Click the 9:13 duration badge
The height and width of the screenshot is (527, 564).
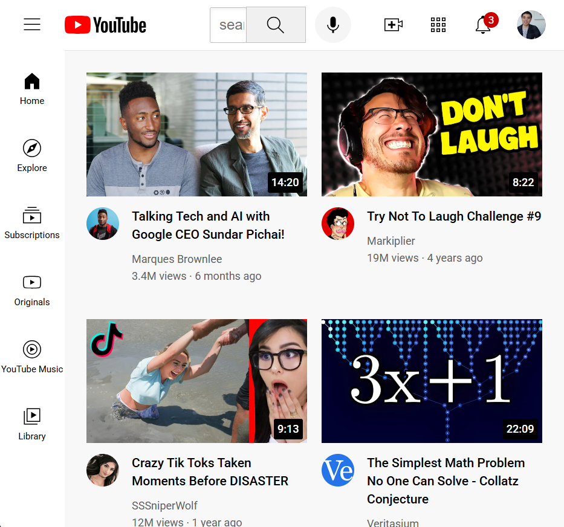pos(288,429)
